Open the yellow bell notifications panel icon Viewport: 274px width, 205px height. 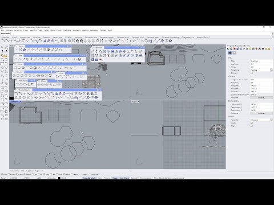click(269, 49)
